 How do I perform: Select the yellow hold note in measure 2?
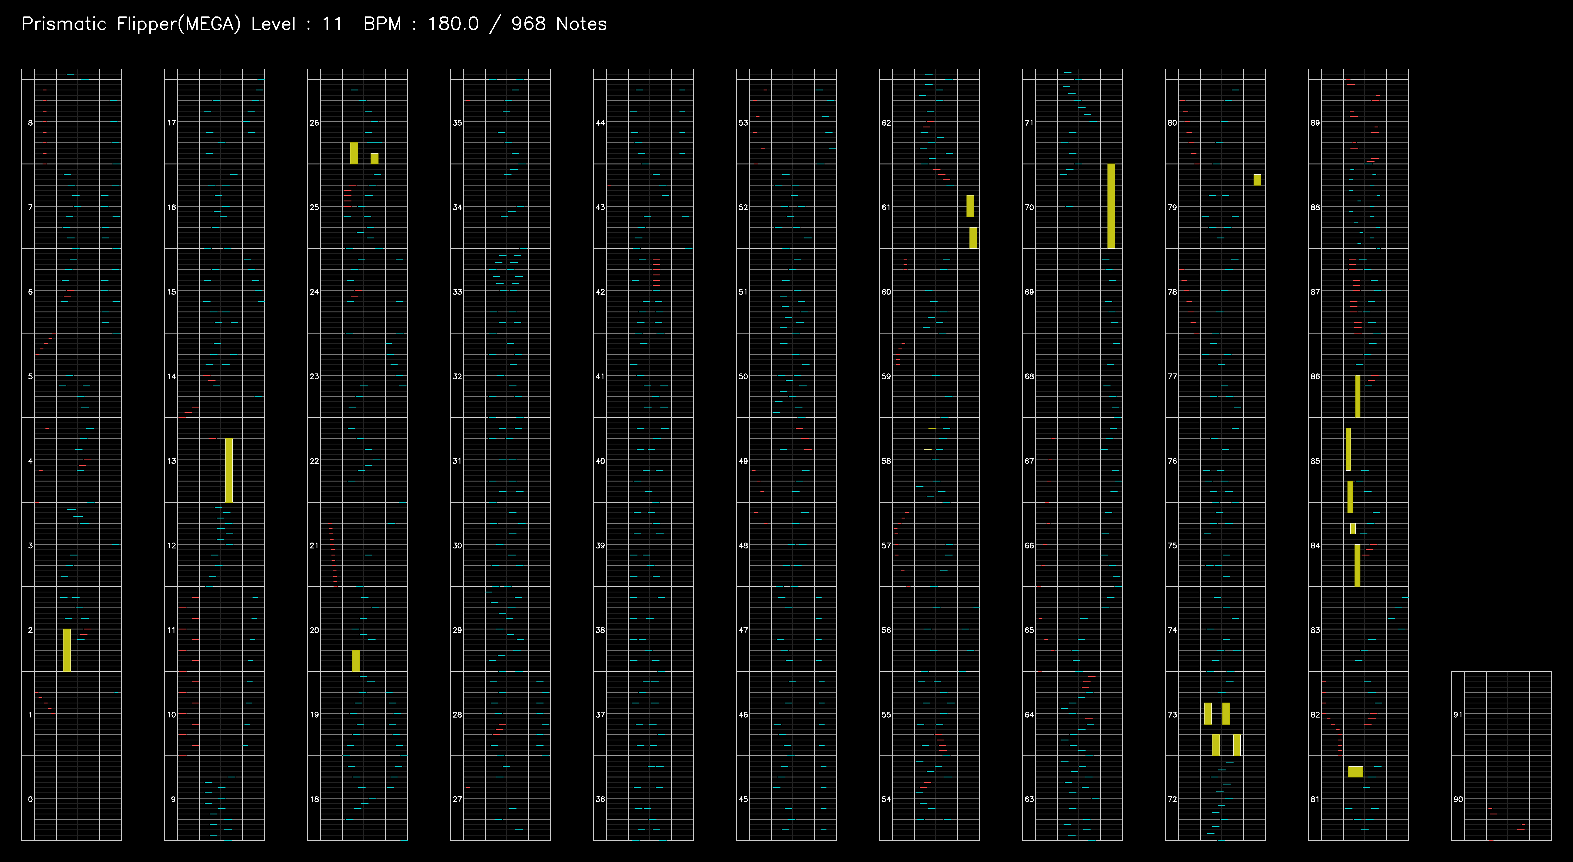[x=67, y=649]
